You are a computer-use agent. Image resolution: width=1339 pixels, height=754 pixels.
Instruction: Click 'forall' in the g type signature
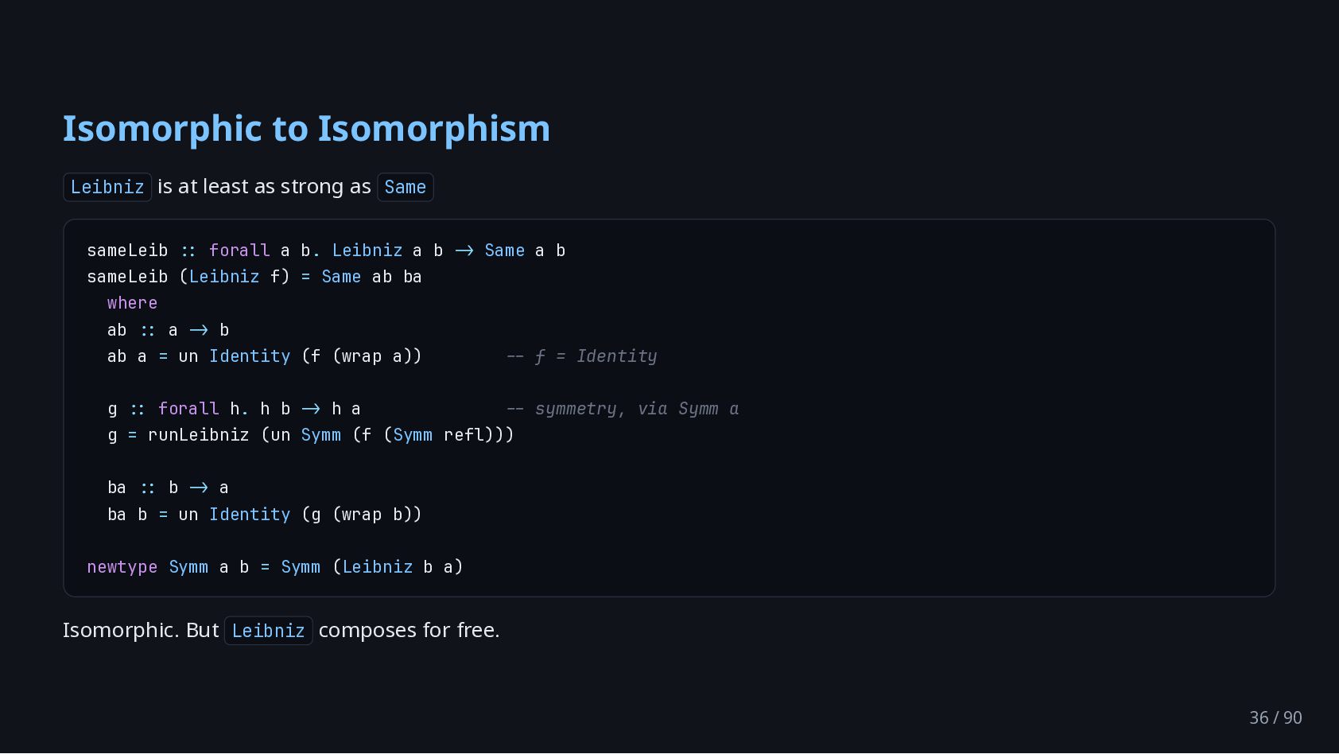coord(188,409)
